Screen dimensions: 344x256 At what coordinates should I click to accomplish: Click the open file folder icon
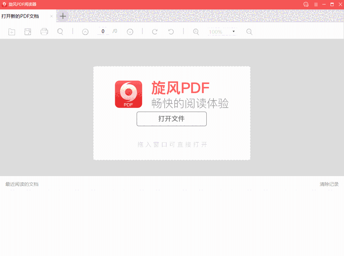11,31
